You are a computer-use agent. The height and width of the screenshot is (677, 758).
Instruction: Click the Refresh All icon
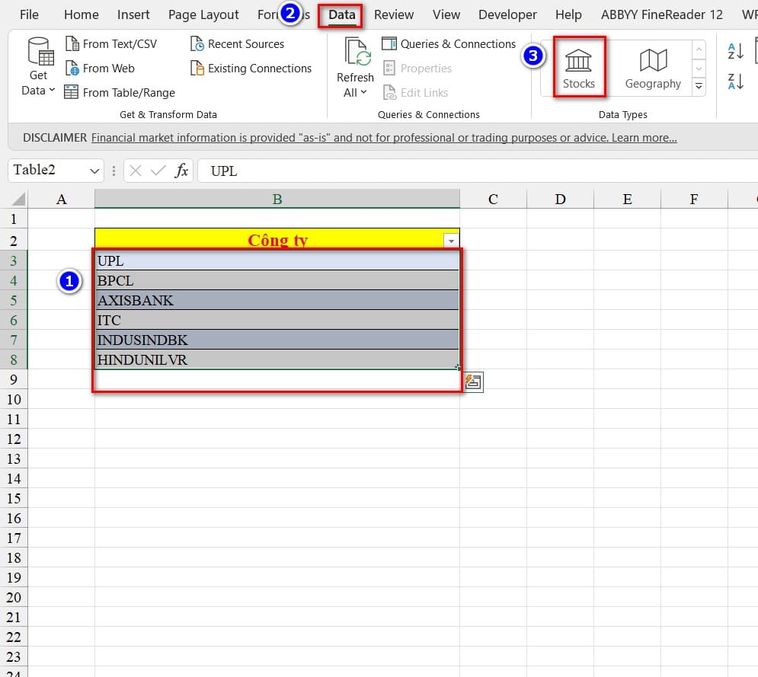coord(357,53)
